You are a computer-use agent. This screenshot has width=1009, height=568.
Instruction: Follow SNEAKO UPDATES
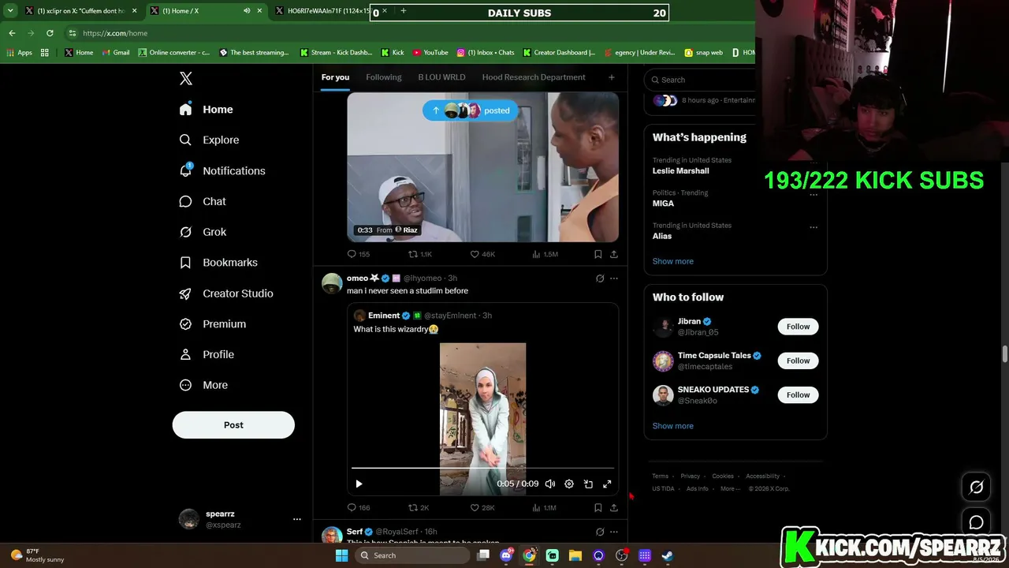pos(798,394)
